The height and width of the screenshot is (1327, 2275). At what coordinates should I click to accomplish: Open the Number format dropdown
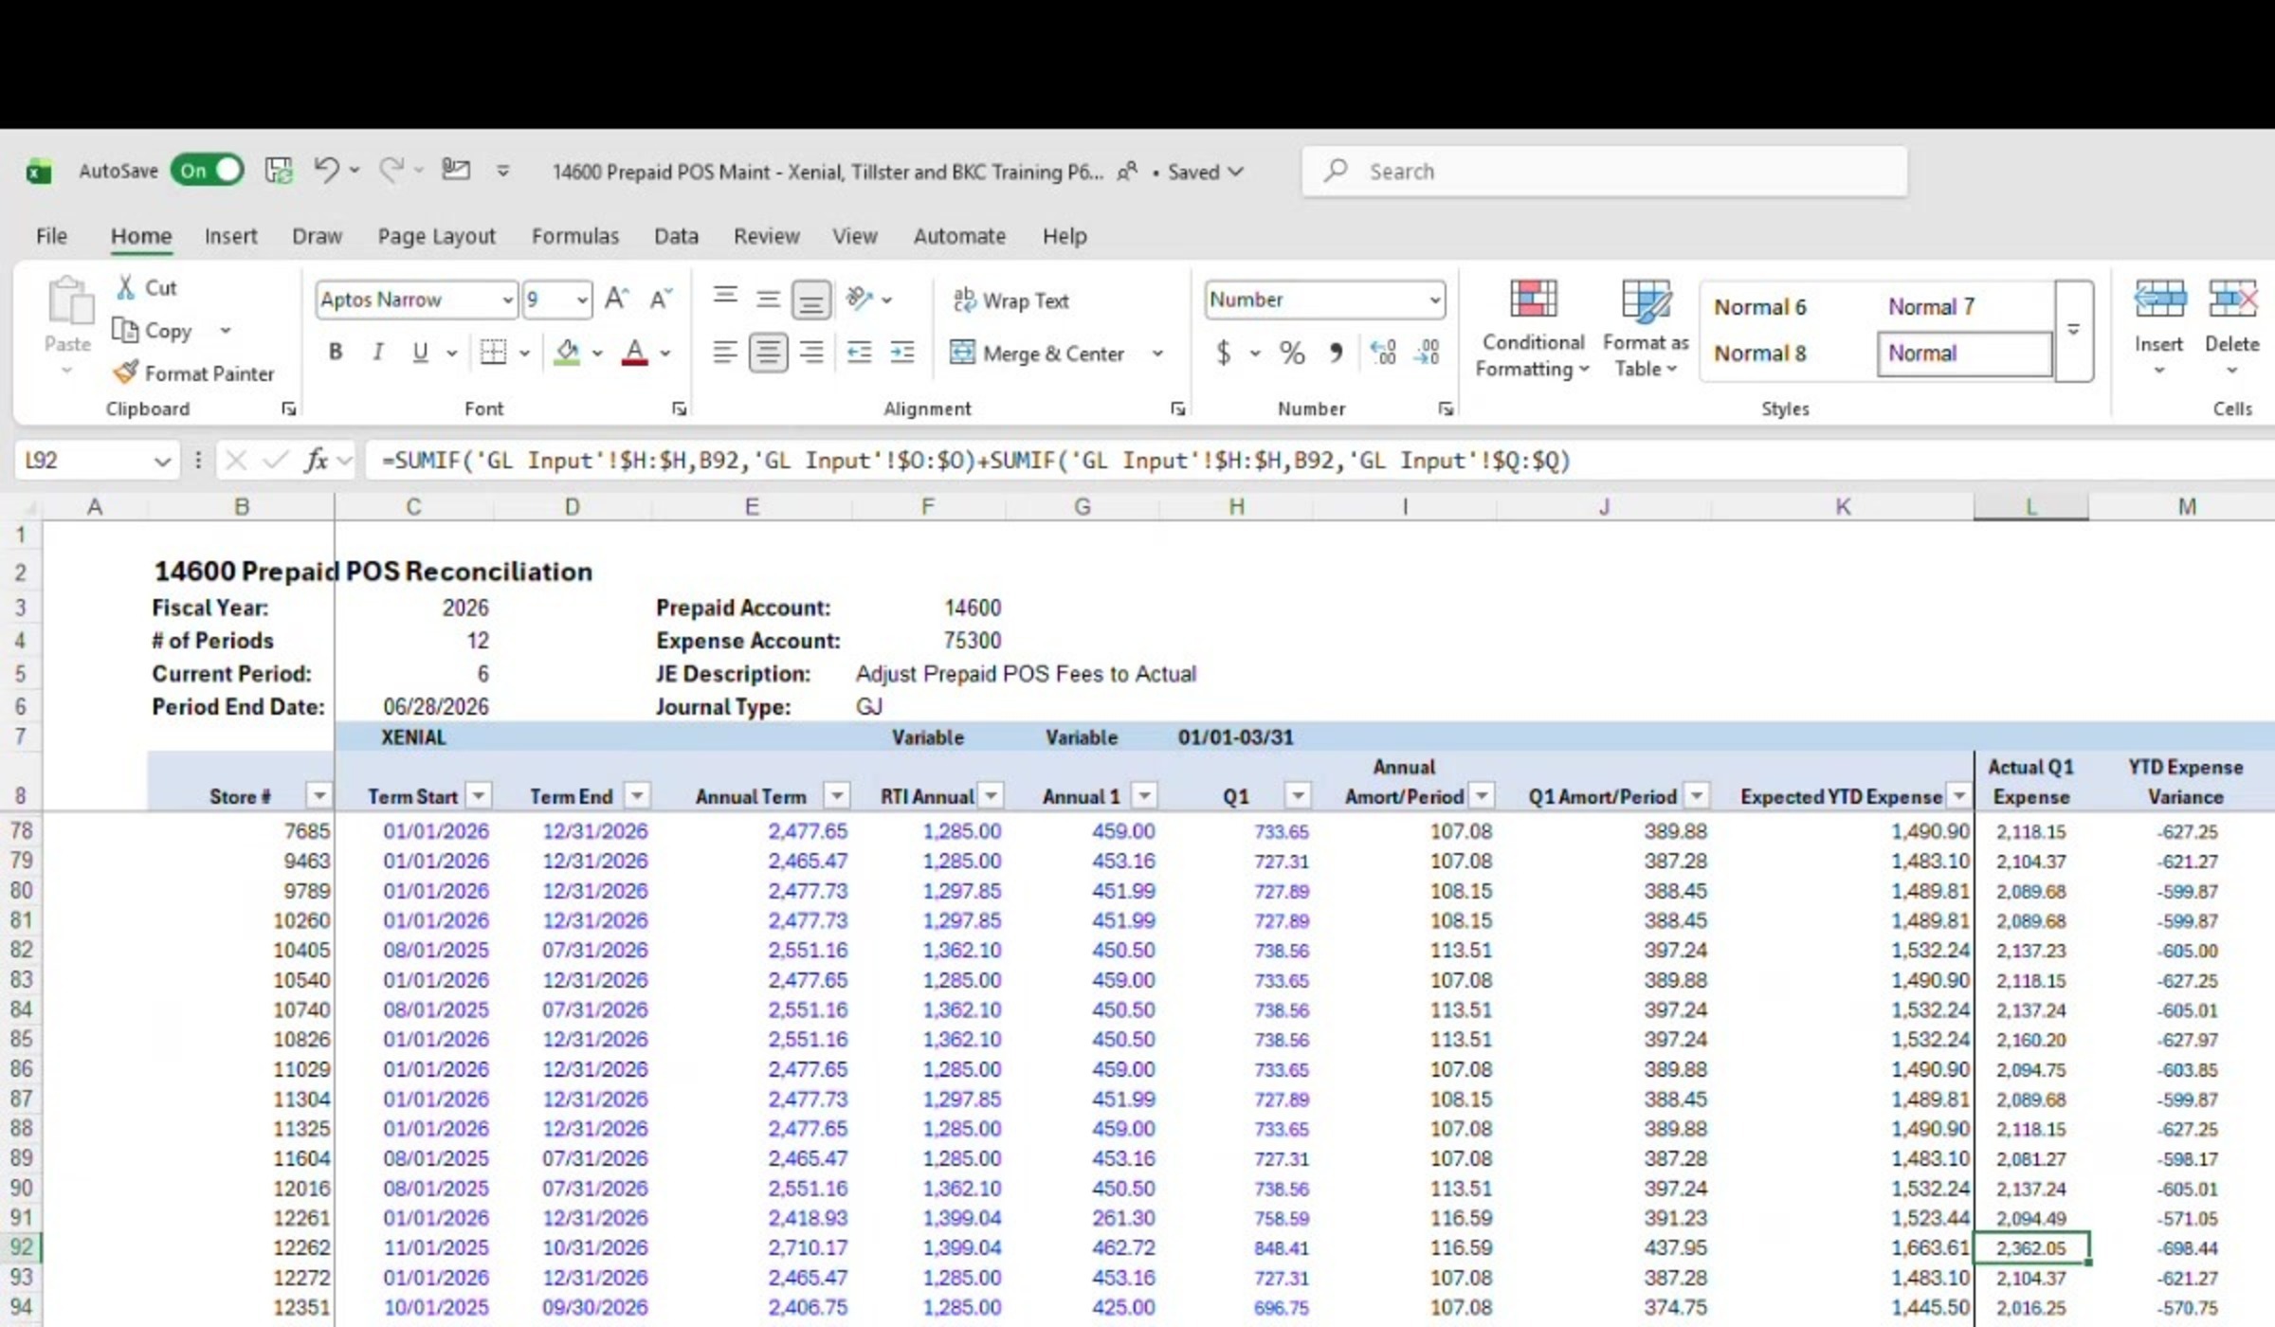click(x=1434, y=300)
